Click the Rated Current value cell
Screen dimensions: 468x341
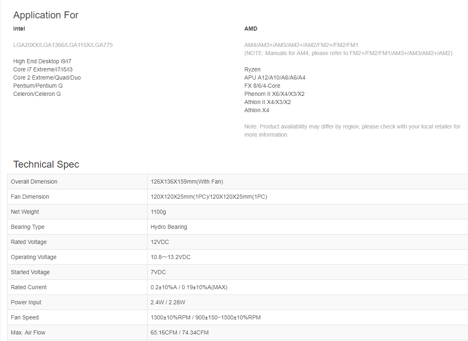[189, 287]
